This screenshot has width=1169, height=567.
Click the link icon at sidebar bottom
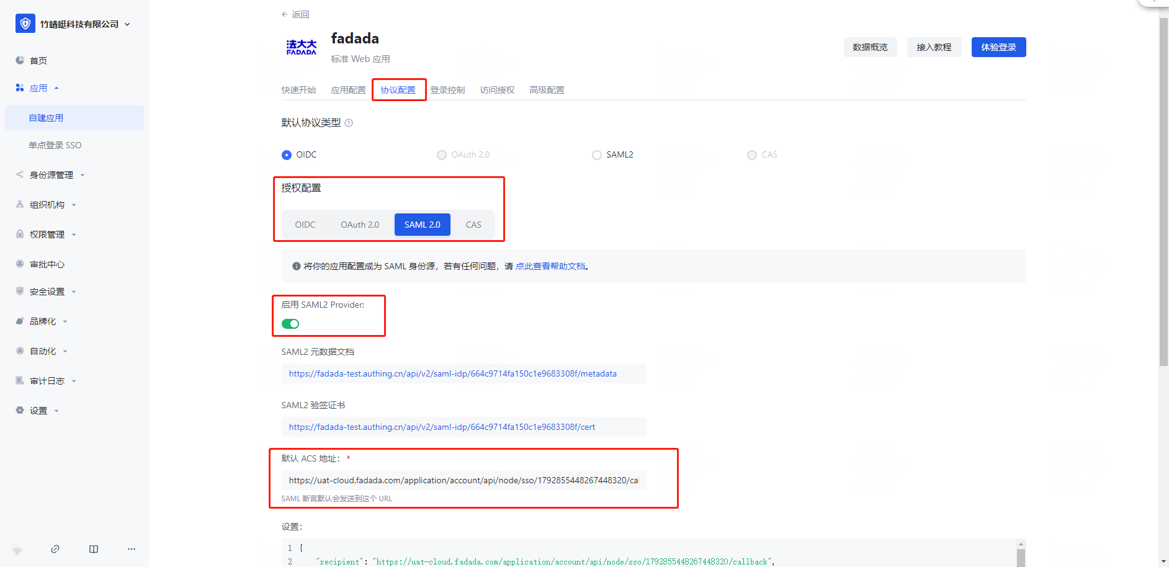55,549
